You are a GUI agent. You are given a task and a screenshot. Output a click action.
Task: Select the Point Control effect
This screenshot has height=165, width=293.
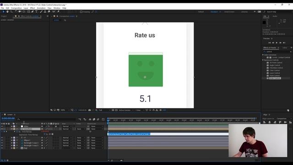[x=275, y=76]
